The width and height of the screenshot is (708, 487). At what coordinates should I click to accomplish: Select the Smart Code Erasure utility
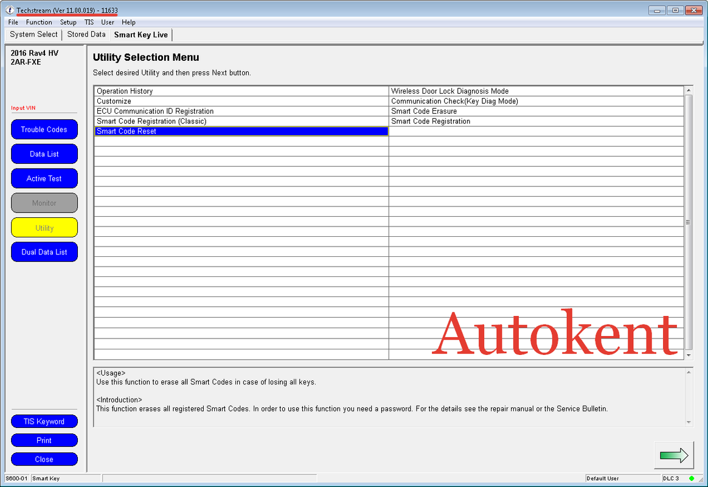pyautogui.click(x=536, y=111)
